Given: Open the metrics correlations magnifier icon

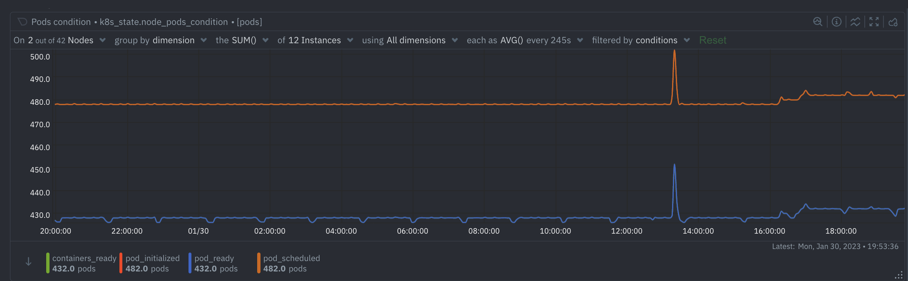Looking at the screenshot, I should pos(817,22).
